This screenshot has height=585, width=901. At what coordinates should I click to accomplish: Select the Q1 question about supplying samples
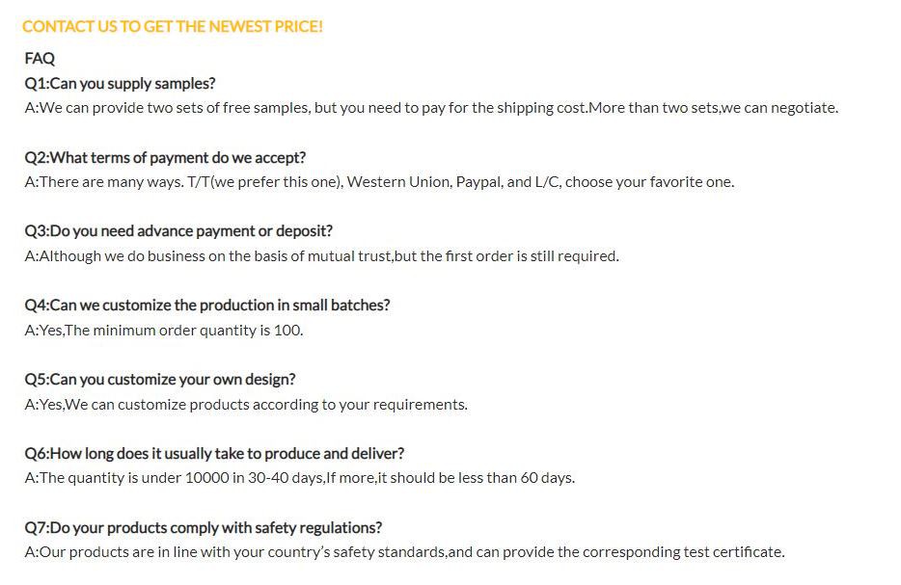tap(120, 83)
